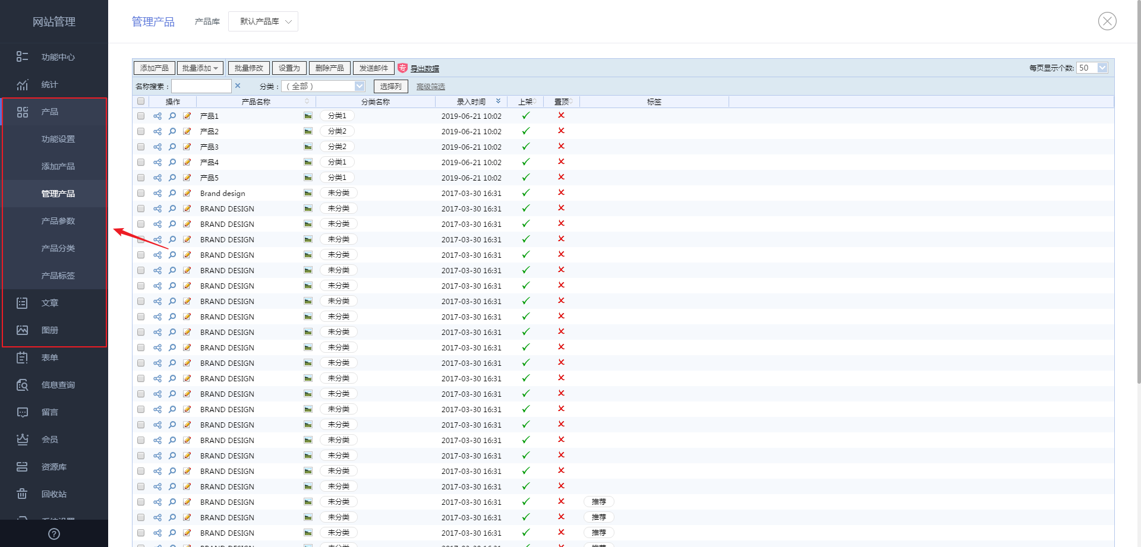Click magnifier icon in 产品5 row
This screenshot has width=1141, height=547.
click(x=172, y=178)
